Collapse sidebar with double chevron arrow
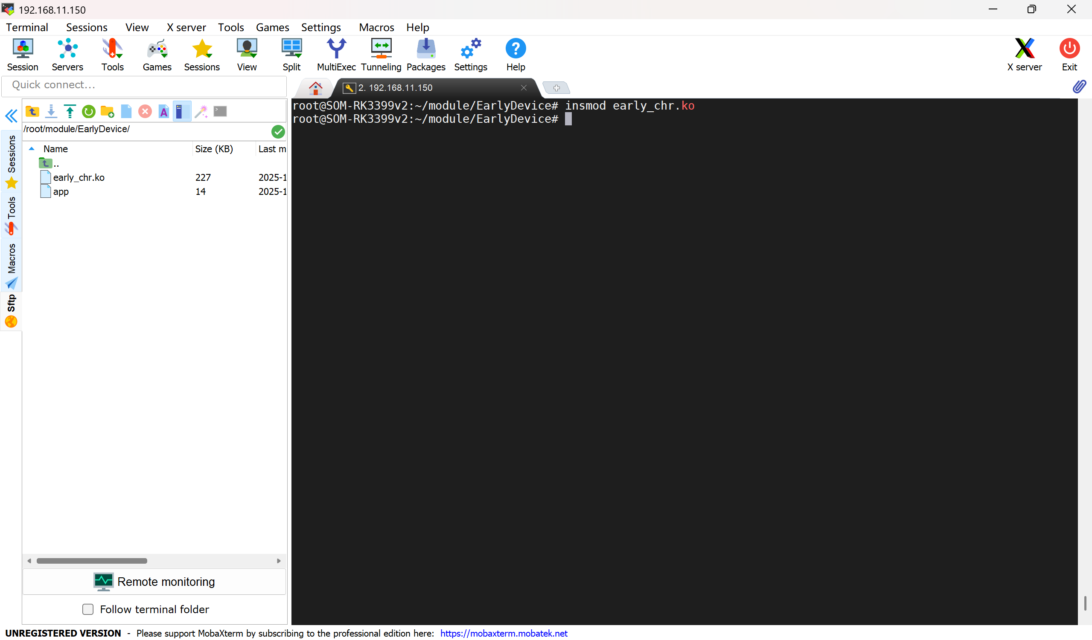This screenshot has height=640, width=1092. (11, 116)
